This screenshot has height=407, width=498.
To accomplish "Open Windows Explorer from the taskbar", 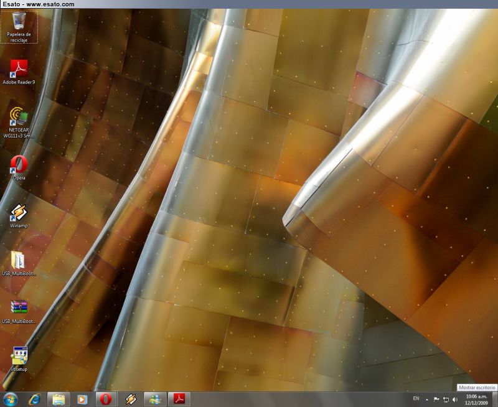I will (59, 400).
